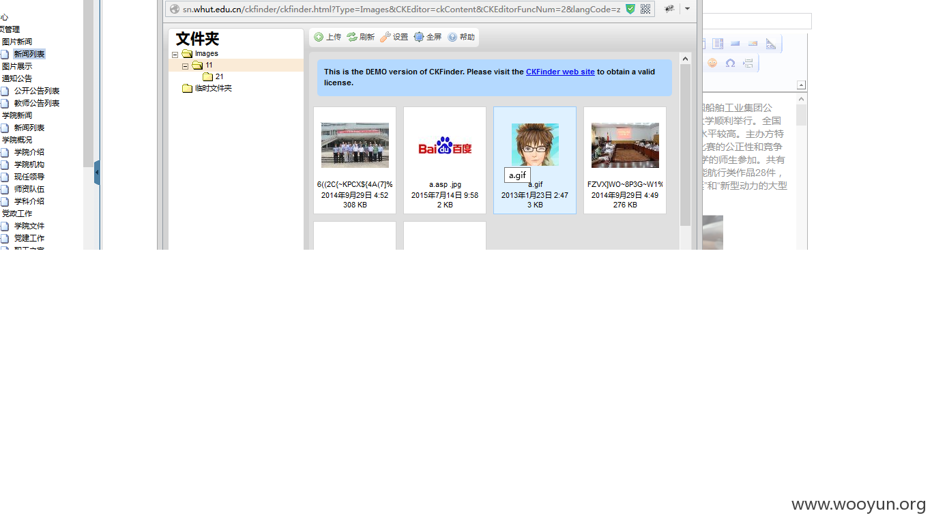Open the 学院概况 section
The height and width of the screenshot is (524, 932).
pos(17,140)
